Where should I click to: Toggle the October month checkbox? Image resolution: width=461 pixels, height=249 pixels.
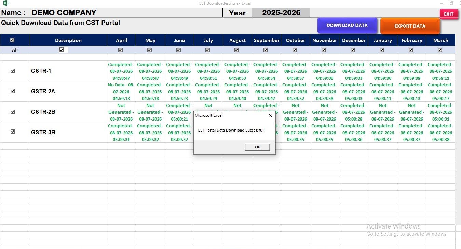[x=295, y=50]
